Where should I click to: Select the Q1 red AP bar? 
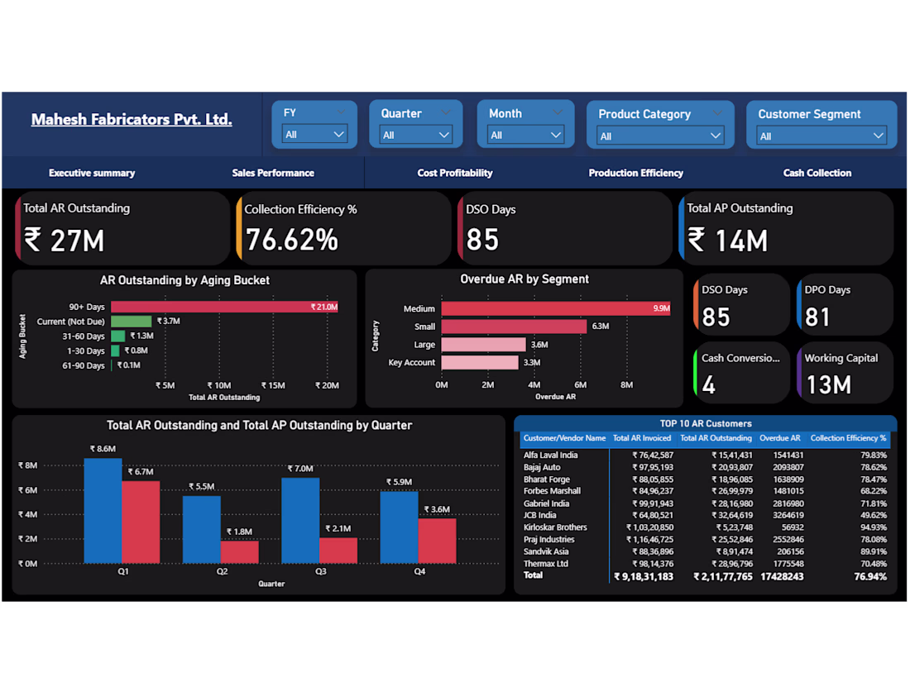click(x=141, y=522)
